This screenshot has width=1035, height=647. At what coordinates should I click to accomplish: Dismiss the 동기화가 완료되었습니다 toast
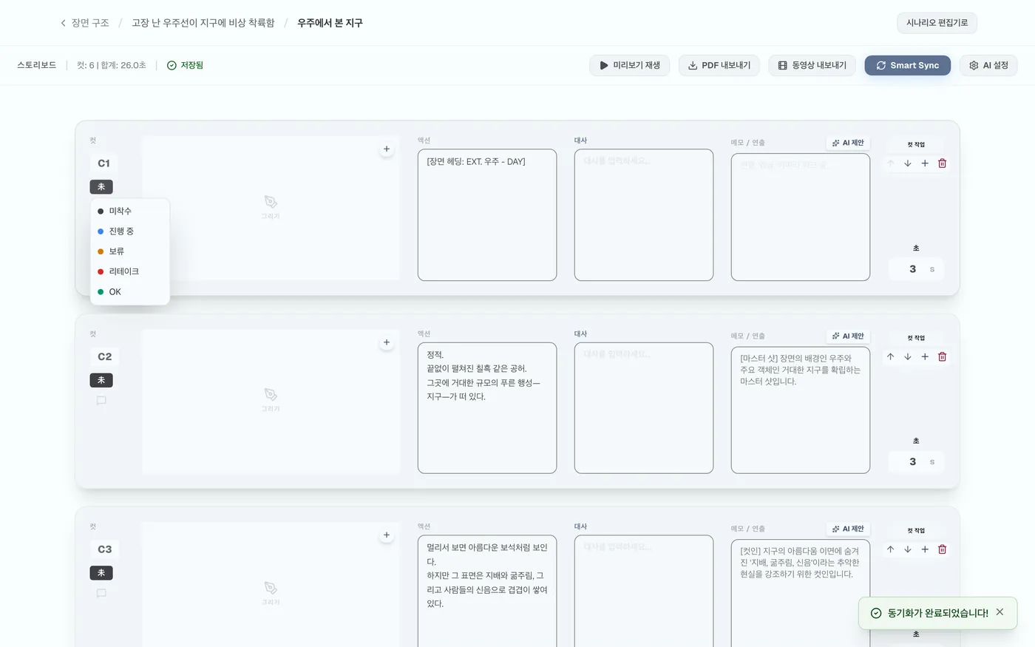[1000, 612]
